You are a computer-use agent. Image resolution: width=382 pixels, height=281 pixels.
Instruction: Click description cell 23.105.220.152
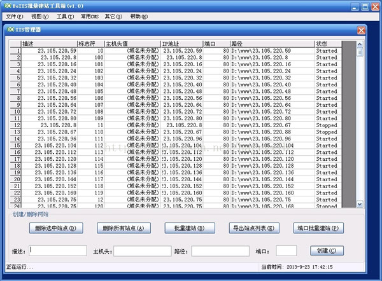(49, 186)
